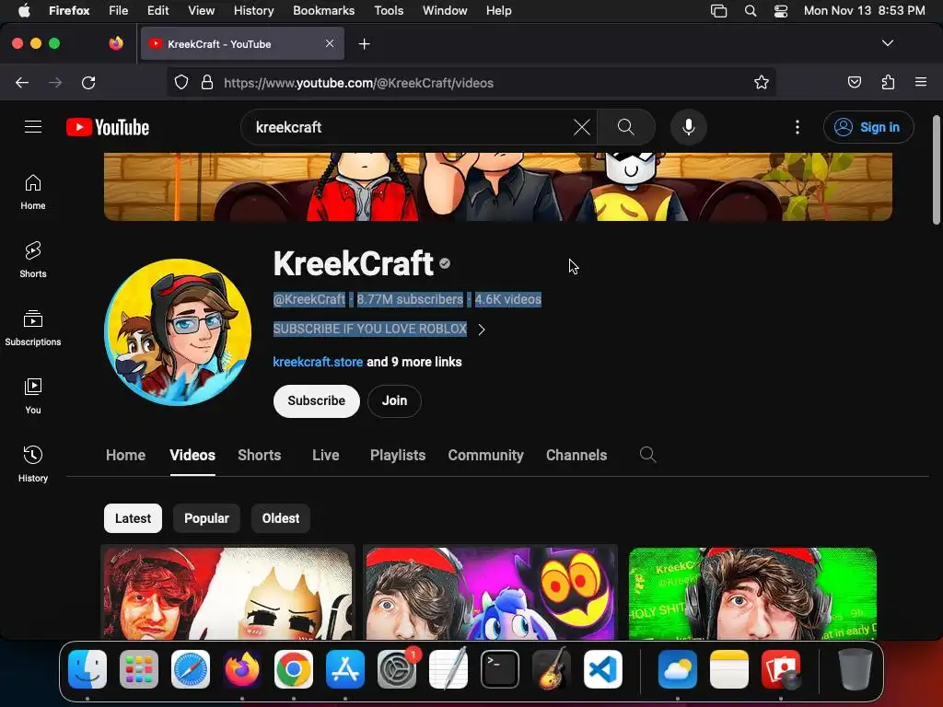Image resolution: width=943 pixels, height=707 pixels.
Task: Select the Oldest filter chip
Action: coord(280,518)
